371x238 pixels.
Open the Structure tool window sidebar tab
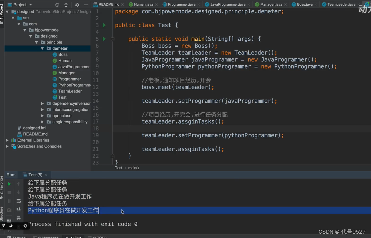(x=2, y=214)
